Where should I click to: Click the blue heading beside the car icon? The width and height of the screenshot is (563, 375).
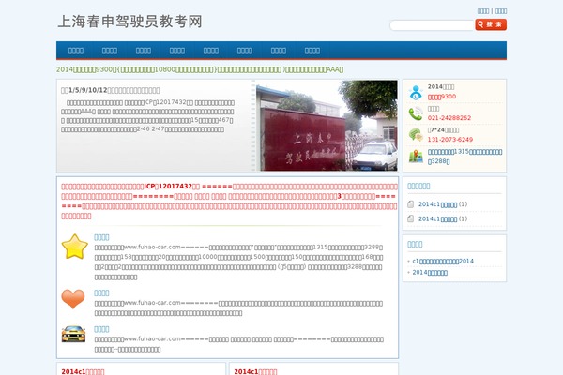click(x=101, y=329)
